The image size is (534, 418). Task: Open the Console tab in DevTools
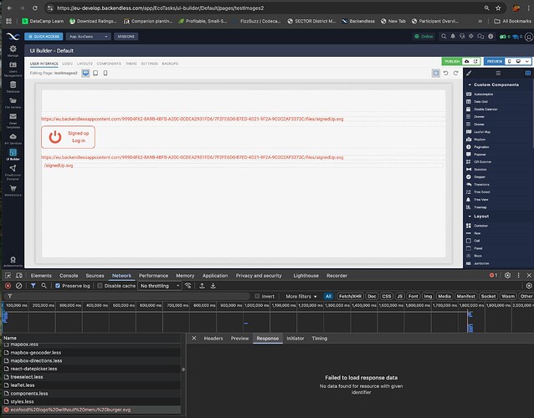(69, 275)
